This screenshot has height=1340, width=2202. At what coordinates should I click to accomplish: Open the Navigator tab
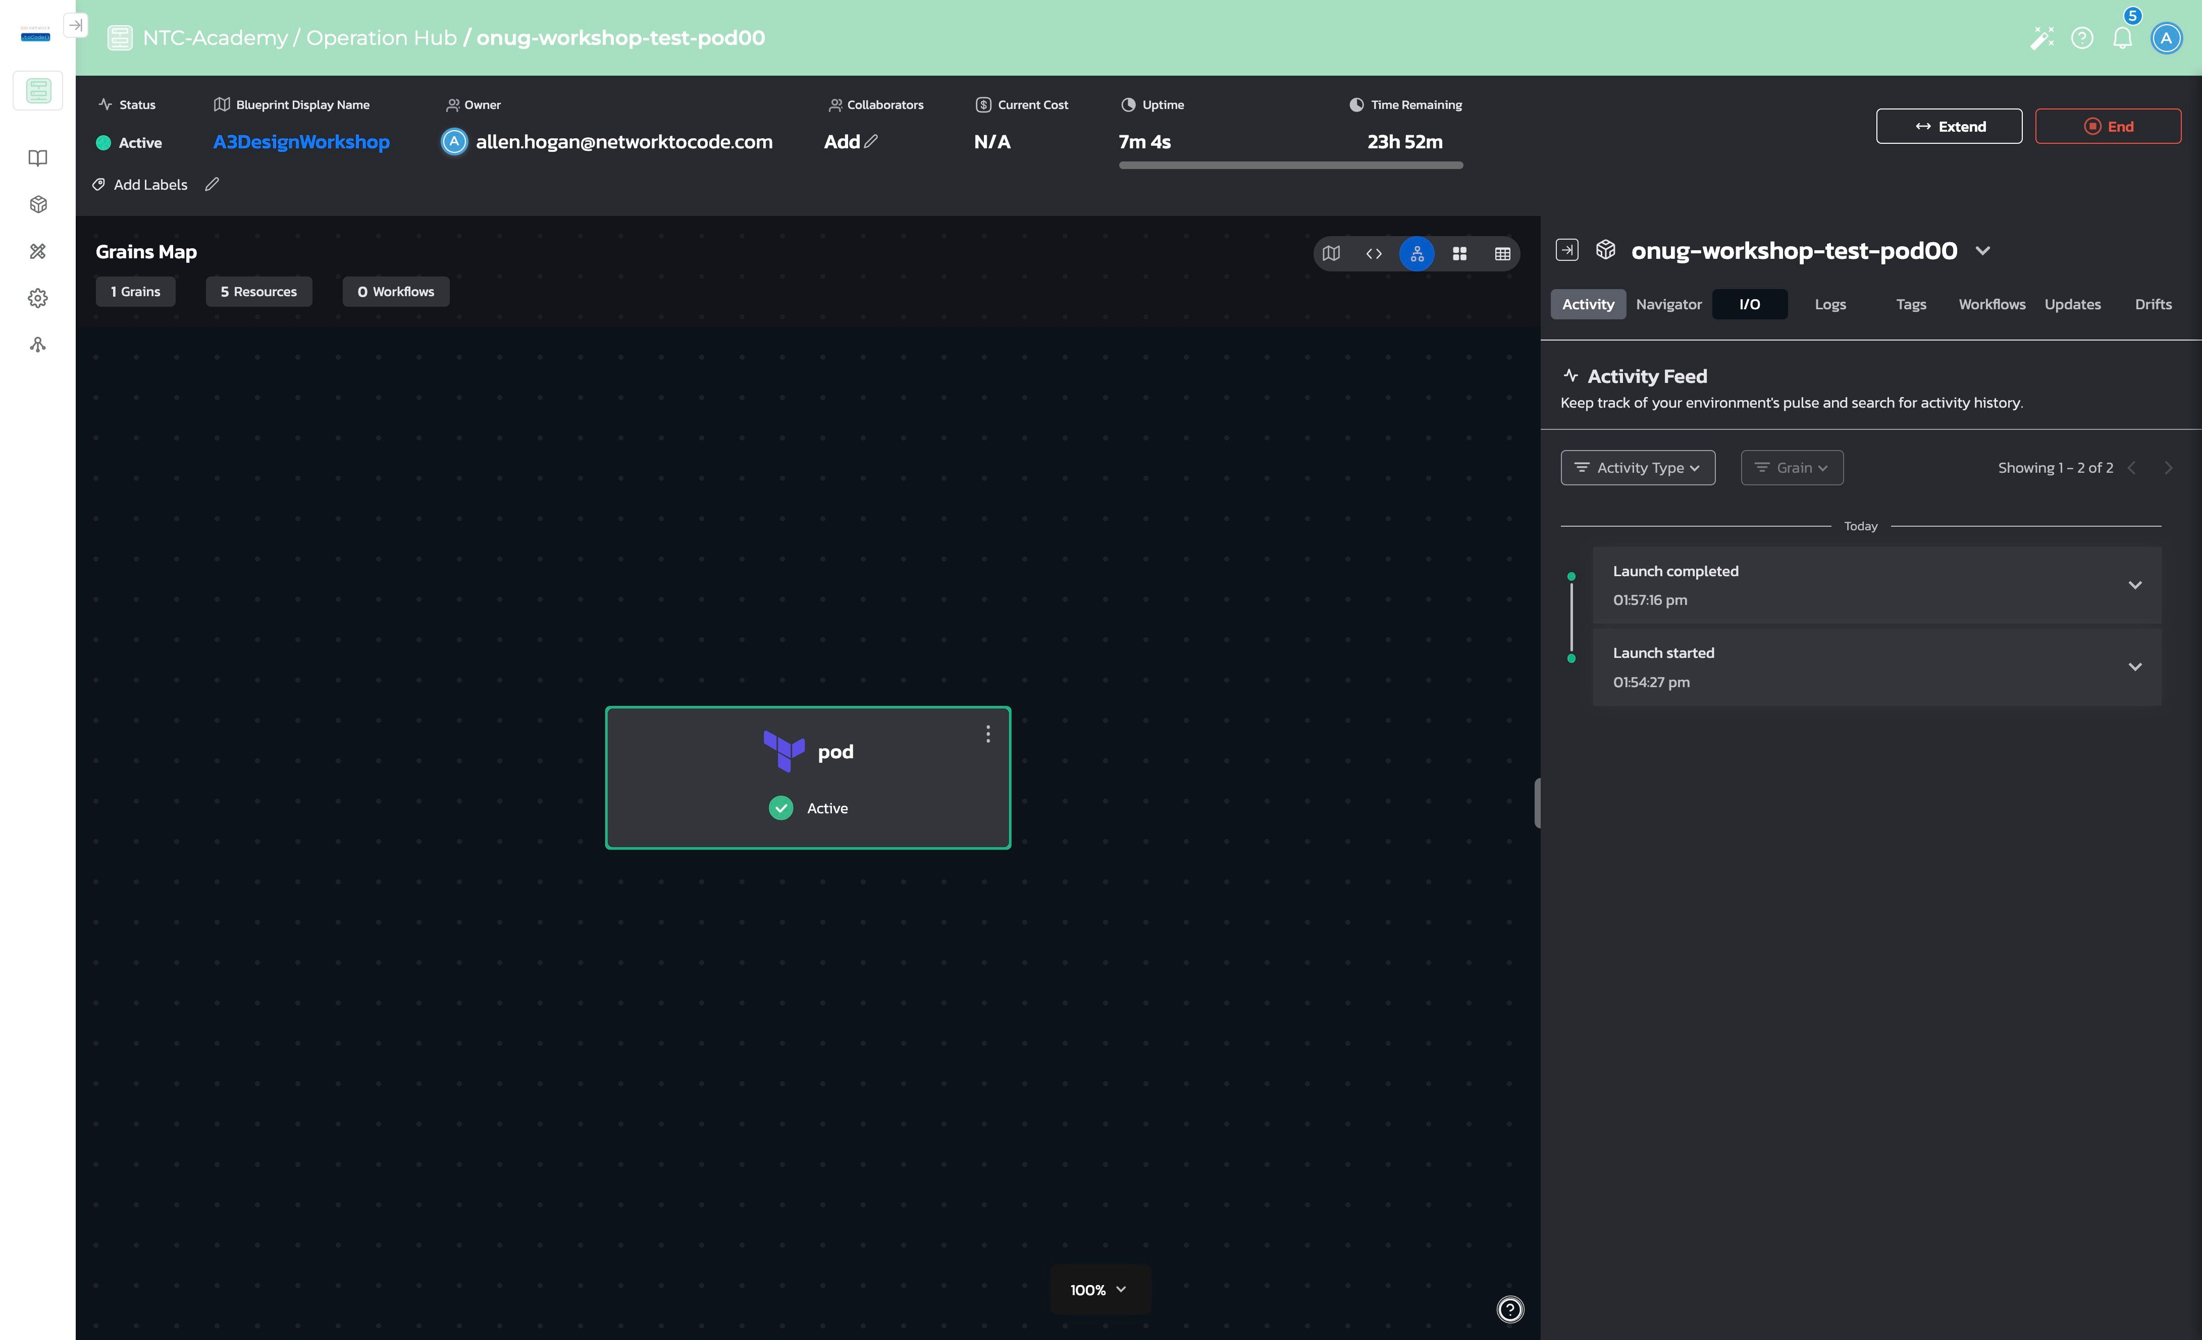[1668, 305]
